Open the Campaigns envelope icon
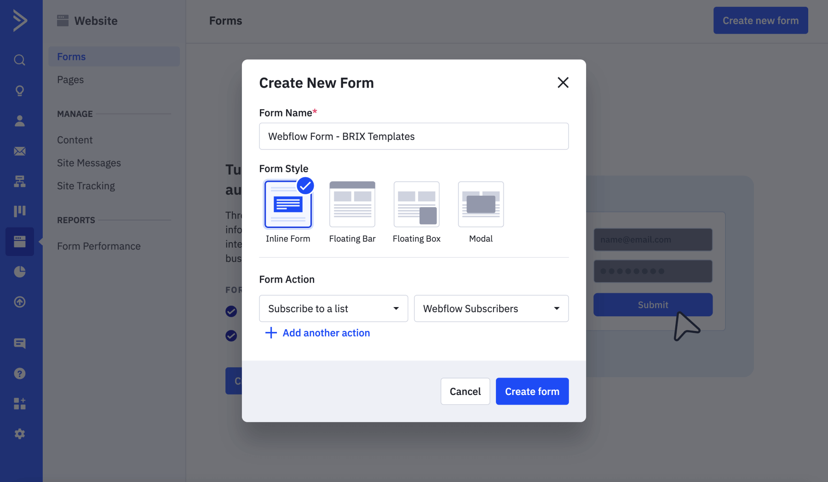 click(x=20, y=151)
